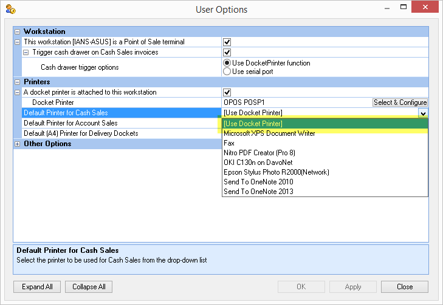Choose the Use serial port option
This screenshot has height=305, width=443.
point(227,72)
